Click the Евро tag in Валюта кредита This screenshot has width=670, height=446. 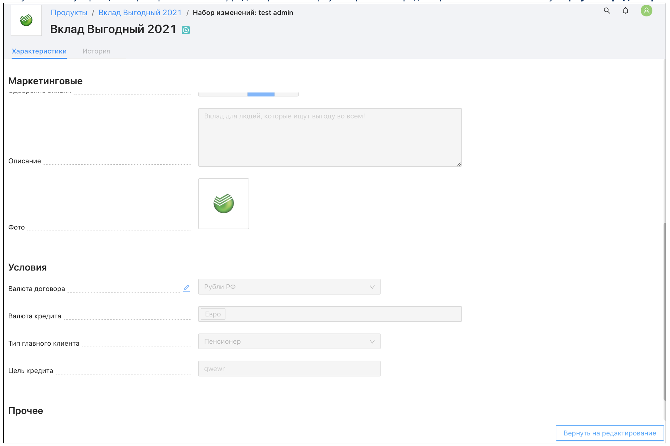pyautogui.click(x=213, y=314)
